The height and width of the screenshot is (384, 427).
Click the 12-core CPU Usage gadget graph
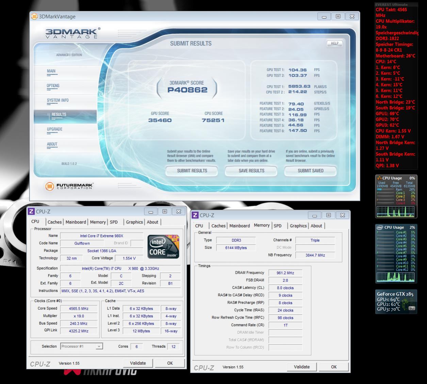click(396, 277)
